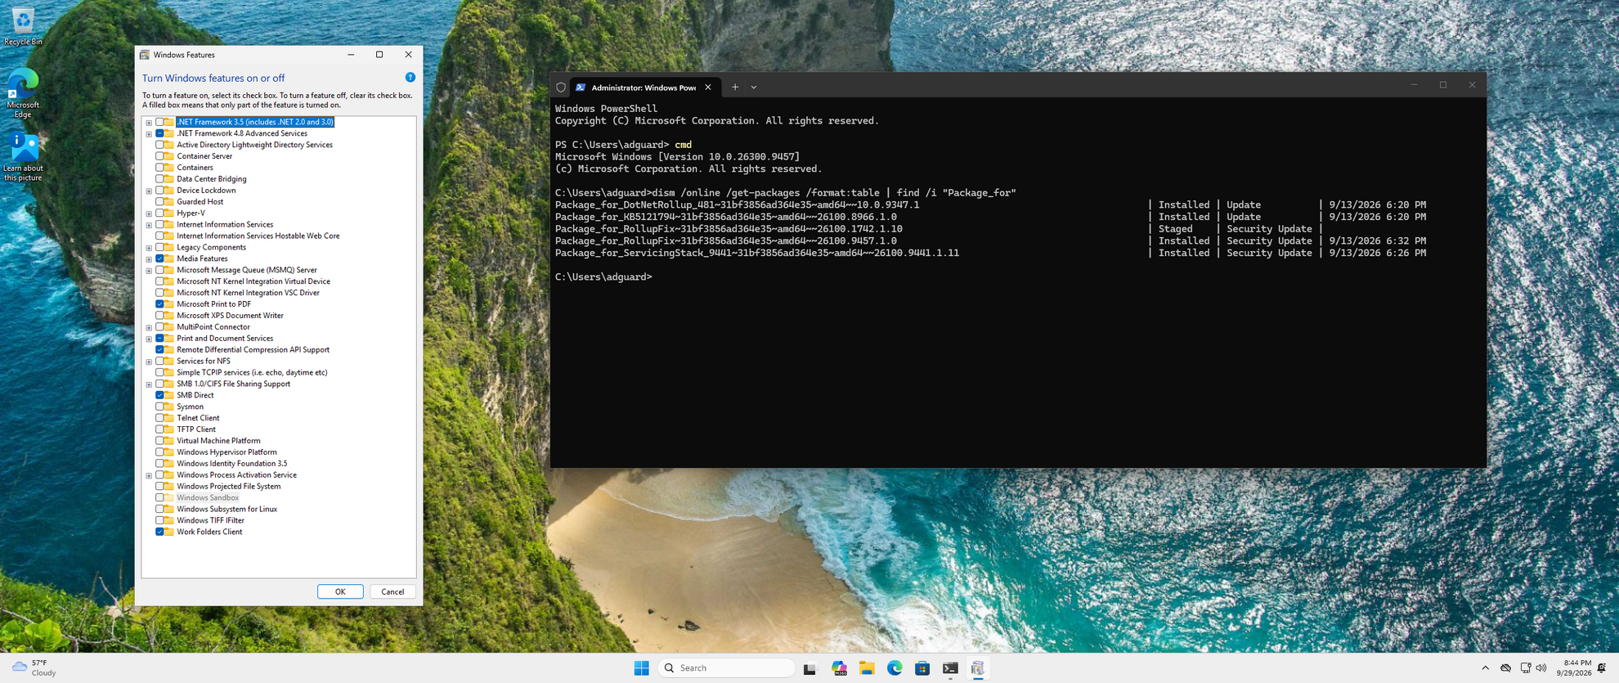The height and width of the screenshot is (683, 1619).
Task: Switch to Terminal via its taskbar icon
Action: pos(950,668)
